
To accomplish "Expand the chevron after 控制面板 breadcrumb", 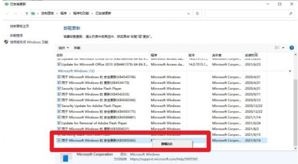I will [57, 13].
